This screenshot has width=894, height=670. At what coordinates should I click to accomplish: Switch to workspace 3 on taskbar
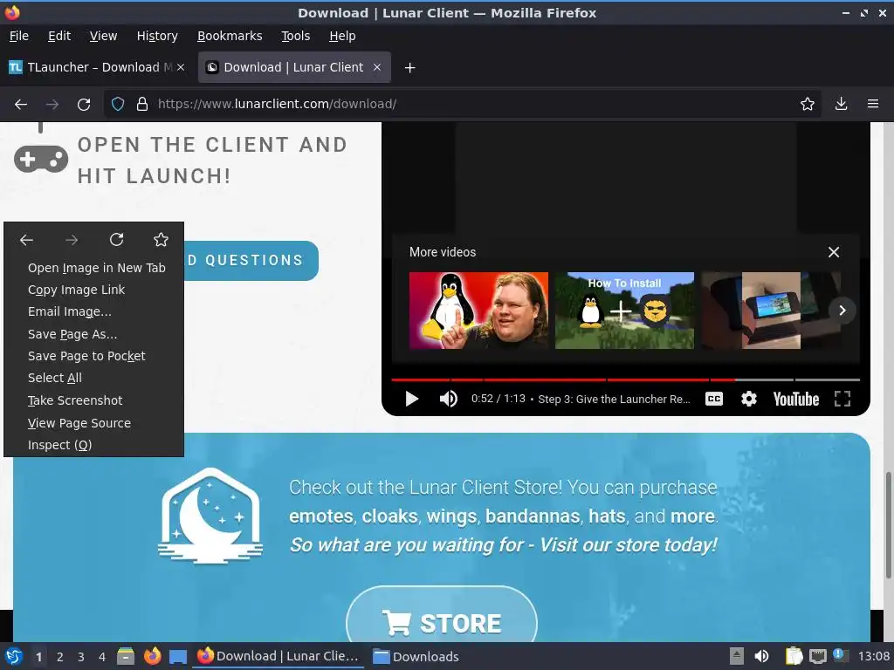point(81,657)
